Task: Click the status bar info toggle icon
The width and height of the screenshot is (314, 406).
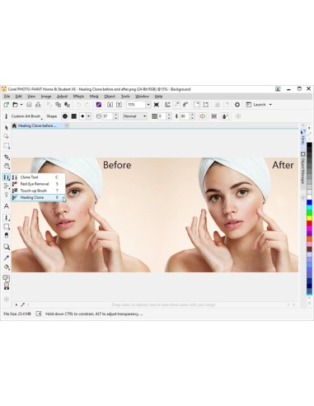Action: (x=39, y=314)
